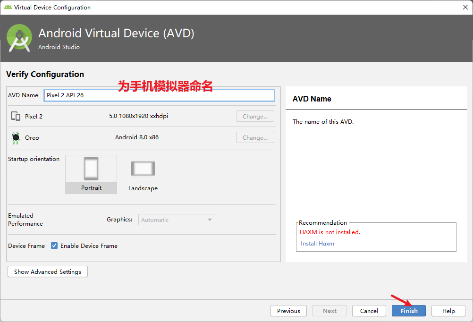Image resolution: width=473 pixels, height=322 pixels.
Task: Switch startup orientation back to Portrait
Action: click(91, 175)
